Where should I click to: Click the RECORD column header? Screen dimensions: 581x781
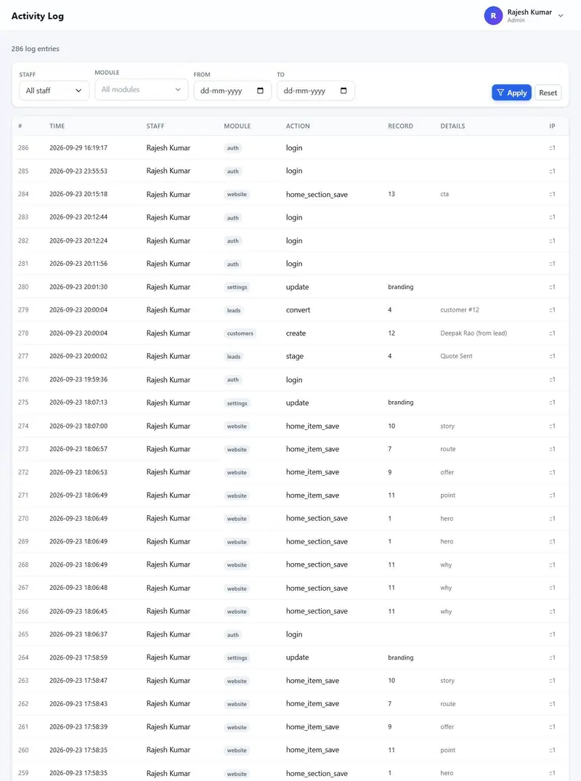(400, 126)
